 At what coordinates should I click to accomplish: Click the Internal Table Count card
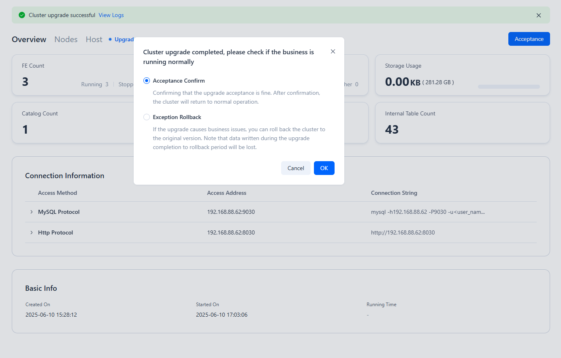tap(462, 123)
